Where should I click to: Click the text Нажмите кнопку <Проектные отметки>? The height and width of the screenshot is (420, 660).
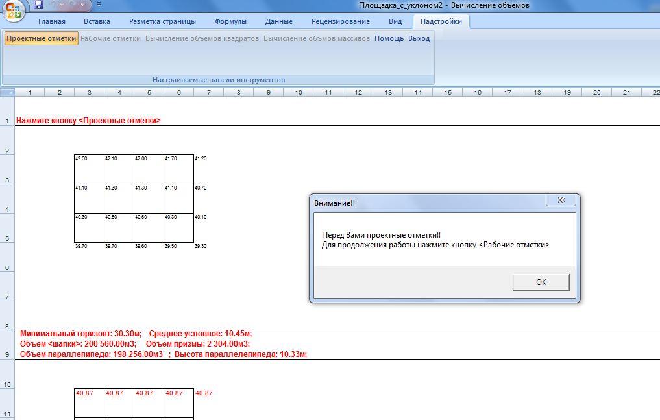(x=88, y=121)
